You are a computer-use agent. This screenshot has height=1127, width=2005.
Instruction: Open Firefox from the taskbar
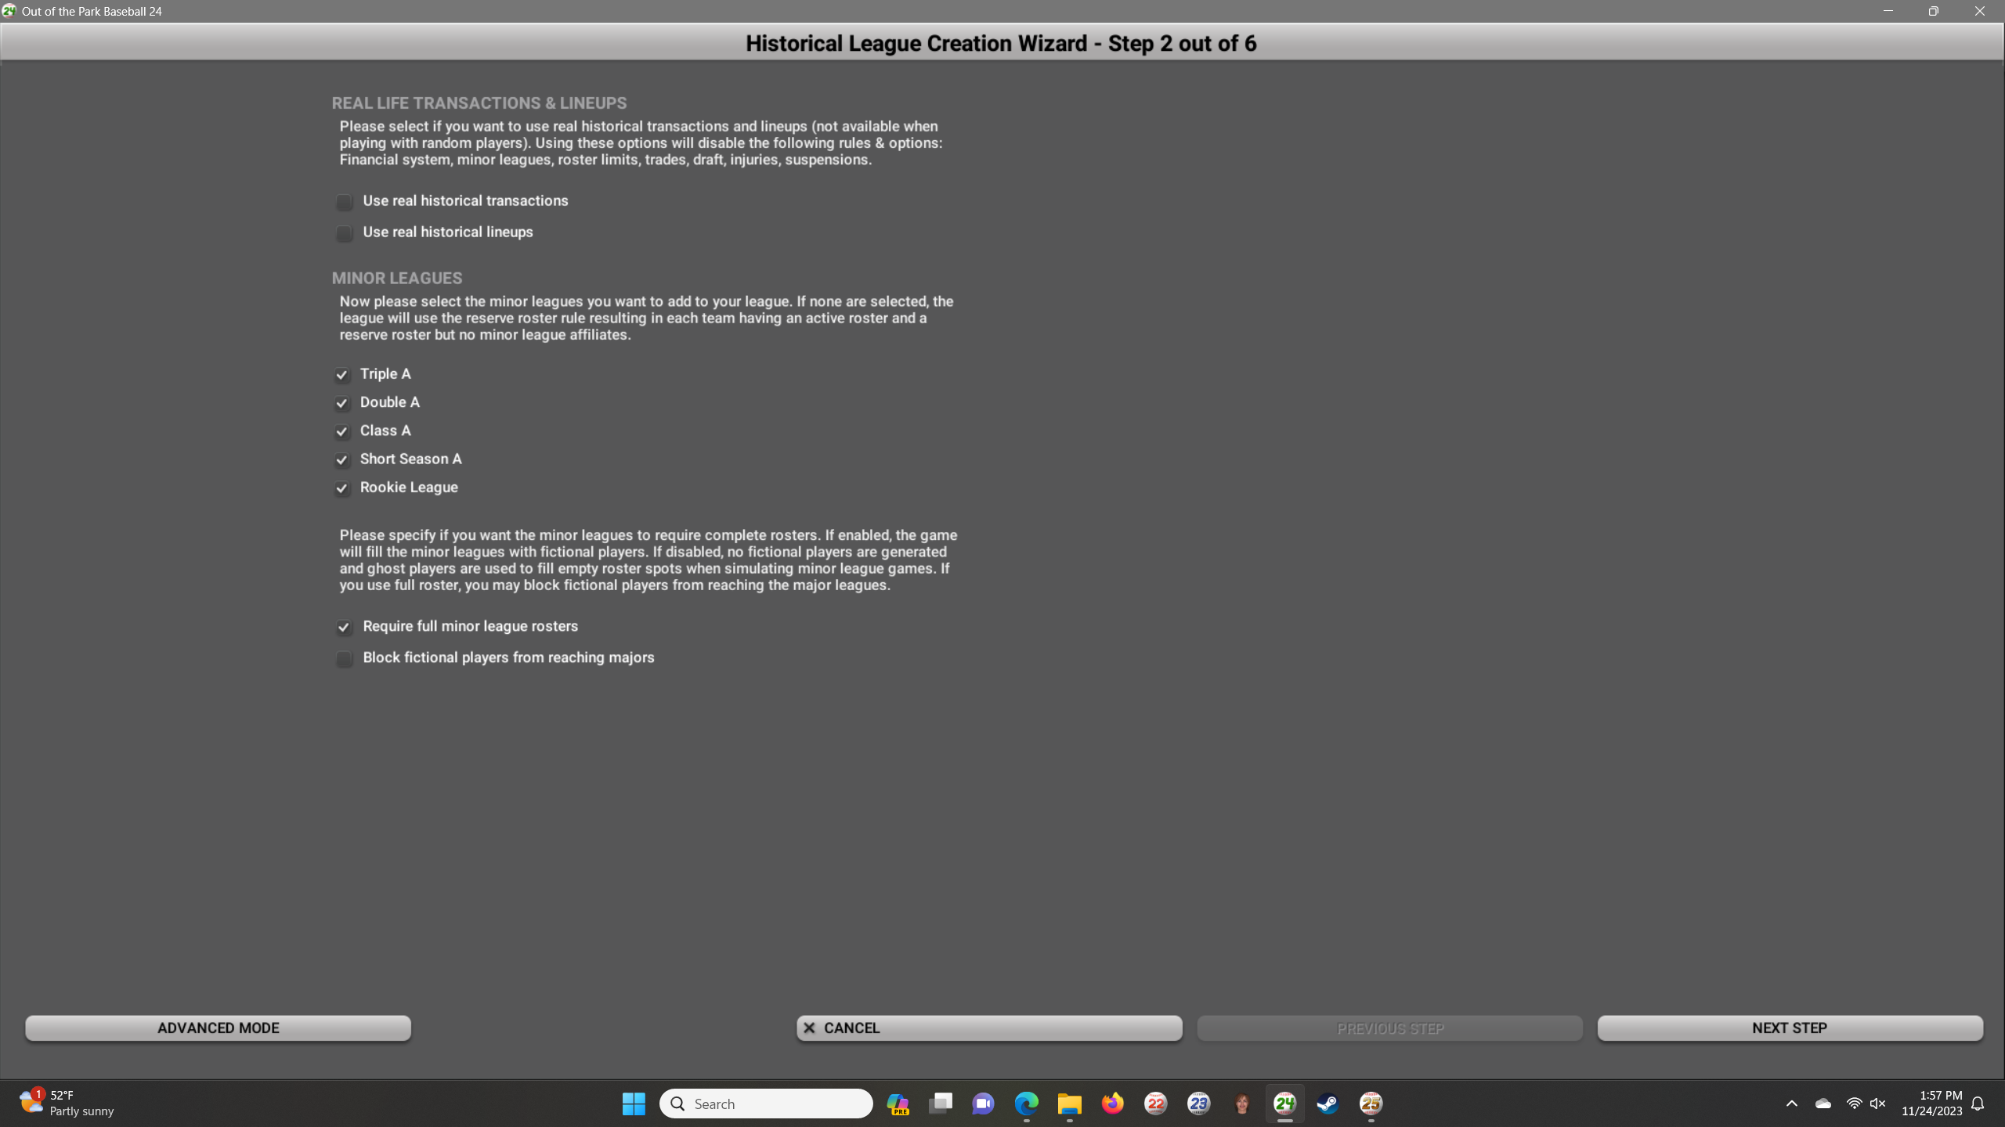coord(1112,1104)
